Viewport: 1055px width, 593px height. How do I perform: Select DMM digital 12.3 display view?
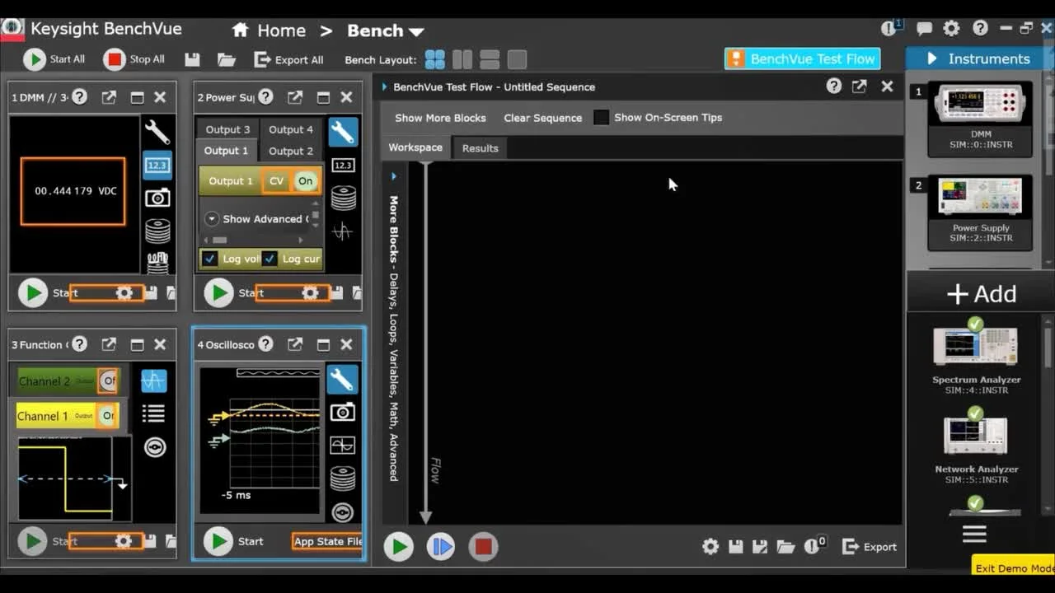(x=157, y=165)
